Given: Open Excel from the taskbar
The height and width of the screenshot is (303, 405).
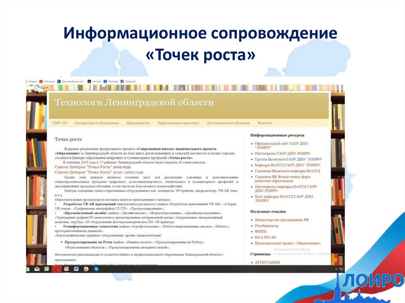Looking at the screenshot, I should pos(47,269).
